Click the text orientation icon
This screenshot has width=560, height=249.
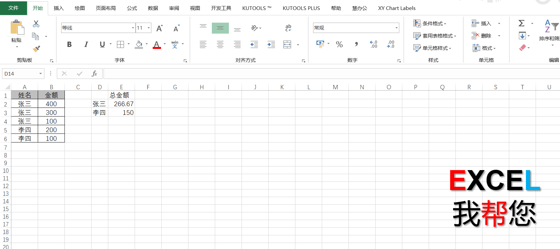pyautogui.click(x=255, y=28)
